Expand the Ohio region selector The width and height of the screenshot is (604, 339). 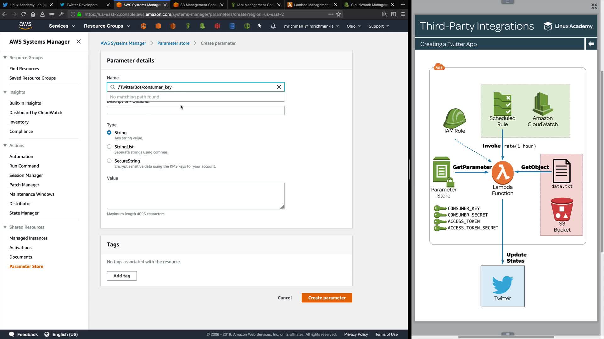[x=353, y=26]
